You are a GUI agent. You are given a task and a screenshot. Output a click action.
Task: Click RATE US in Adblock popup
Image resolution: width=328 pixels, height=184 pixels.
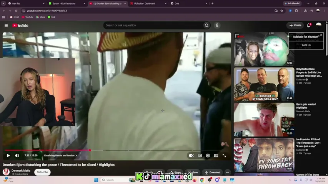point(306,45)
